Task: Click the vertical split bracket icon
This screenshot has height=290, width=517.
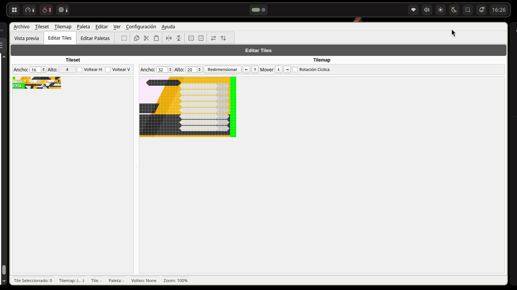Action: click(191, 38)
